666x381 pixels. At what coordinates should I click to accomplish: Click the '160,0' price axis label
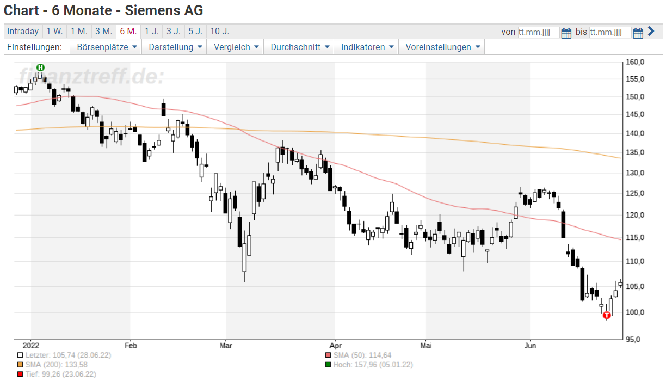634,62
